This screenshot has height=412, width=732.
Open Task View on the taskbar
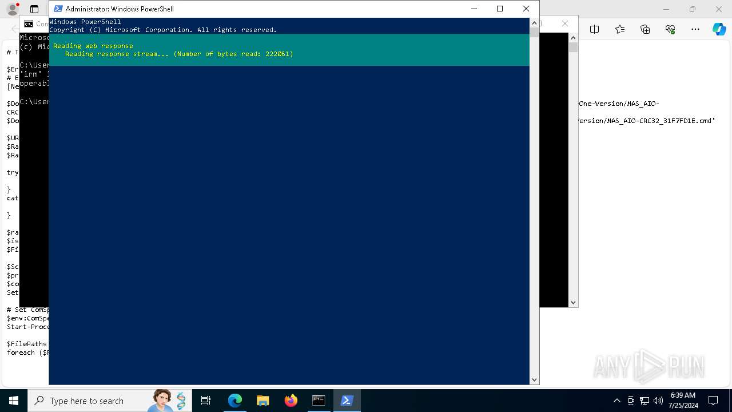click(x=206, y=401)
